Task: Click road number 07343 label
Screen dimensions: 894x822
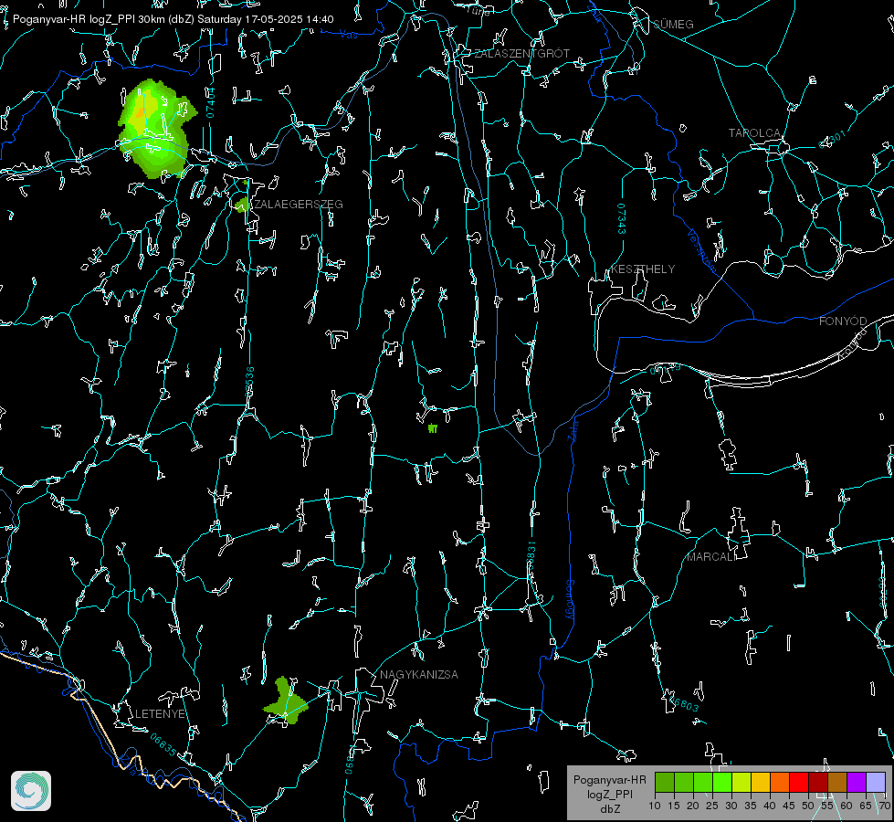Action: coord(622,219)
